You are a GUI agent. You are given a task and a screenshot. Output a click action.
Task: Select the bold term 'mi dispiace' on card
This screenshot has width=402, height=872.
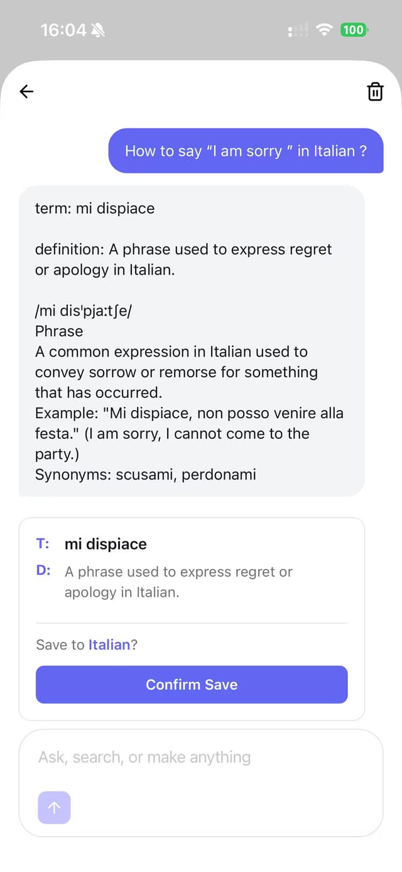[106, 544]
